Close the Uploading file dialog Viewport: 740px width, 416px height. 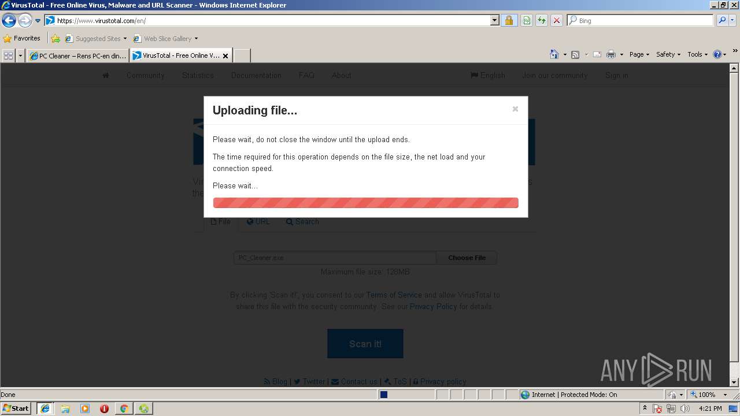(515, 109)
